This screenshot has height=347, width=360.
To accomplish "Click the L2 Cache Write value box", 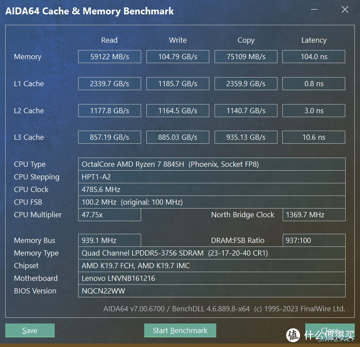I will coord(178,111).
